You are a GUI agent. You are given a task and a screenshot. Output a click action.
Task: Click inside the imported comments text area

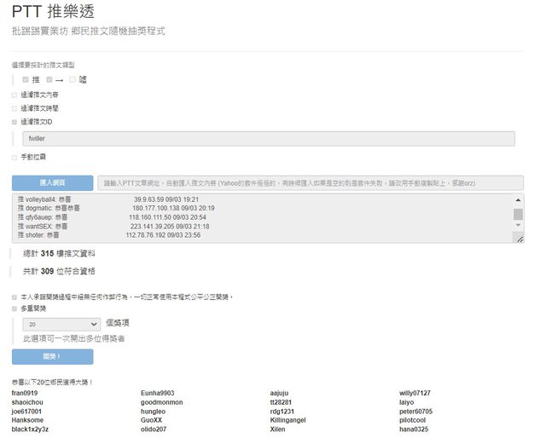(256, 217)
